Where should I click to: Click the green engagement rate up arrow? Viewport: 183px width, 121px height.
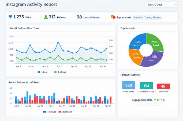click(x=155, y=100)
